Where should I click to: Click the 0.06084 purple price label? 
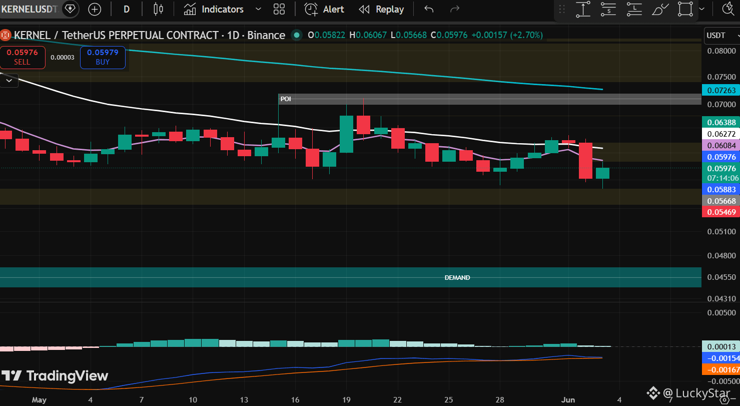[x=721, y=145]
